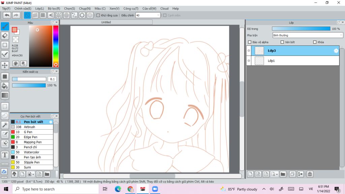Toggle the Cạnh mềm checkbox
The width and height of the screenshot is (345, 194).
164,15
